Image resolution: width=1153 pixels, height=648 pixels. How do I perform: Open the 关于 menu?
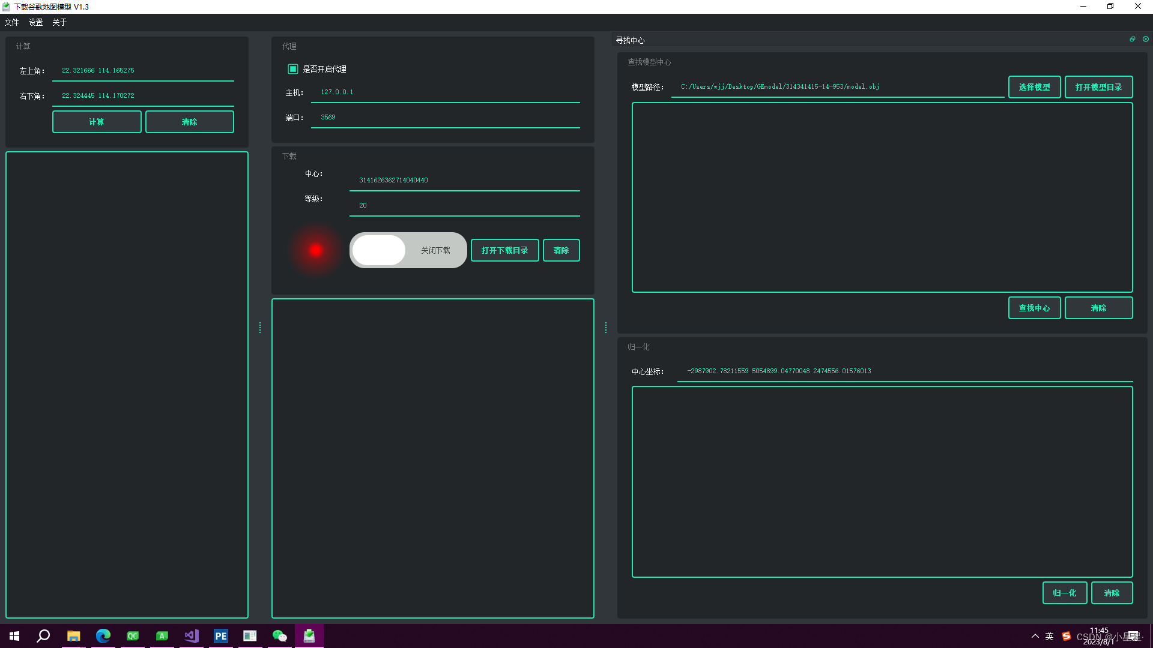click(59, 22)
